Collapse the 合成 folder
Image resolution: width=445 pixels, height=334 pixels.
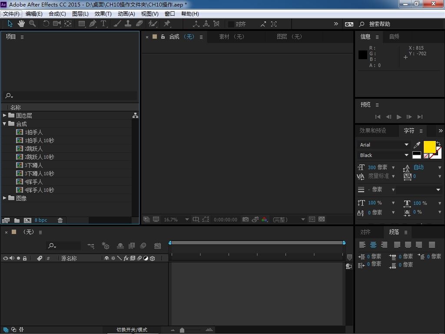(x=4, y=124)
